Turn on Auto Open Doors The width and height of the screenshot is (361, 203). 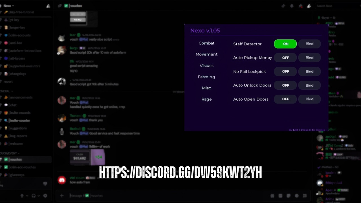[x=285, y=99]
